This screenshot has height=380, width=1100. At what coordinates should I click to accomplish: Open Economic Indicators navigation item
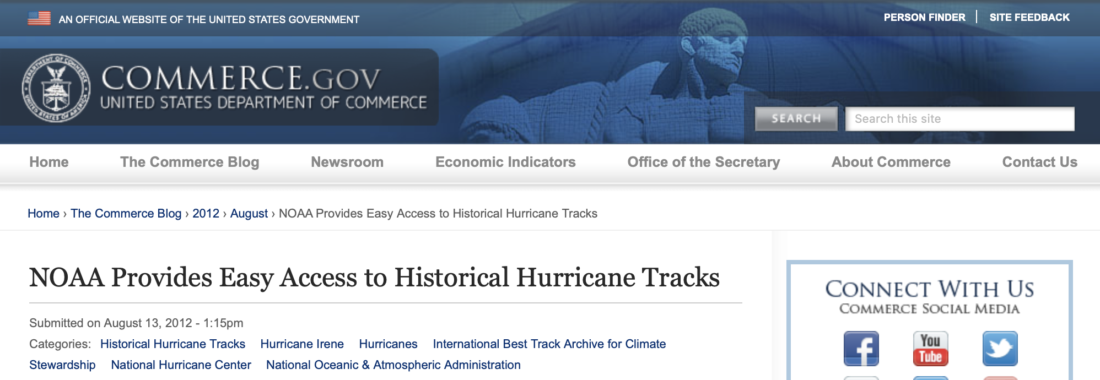[505, 162]
